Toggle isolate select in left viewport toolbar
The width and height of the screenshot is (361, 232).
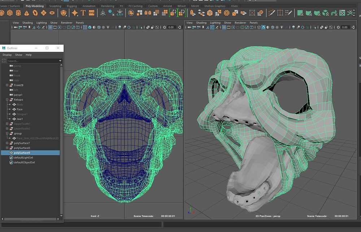pos(141,27)
